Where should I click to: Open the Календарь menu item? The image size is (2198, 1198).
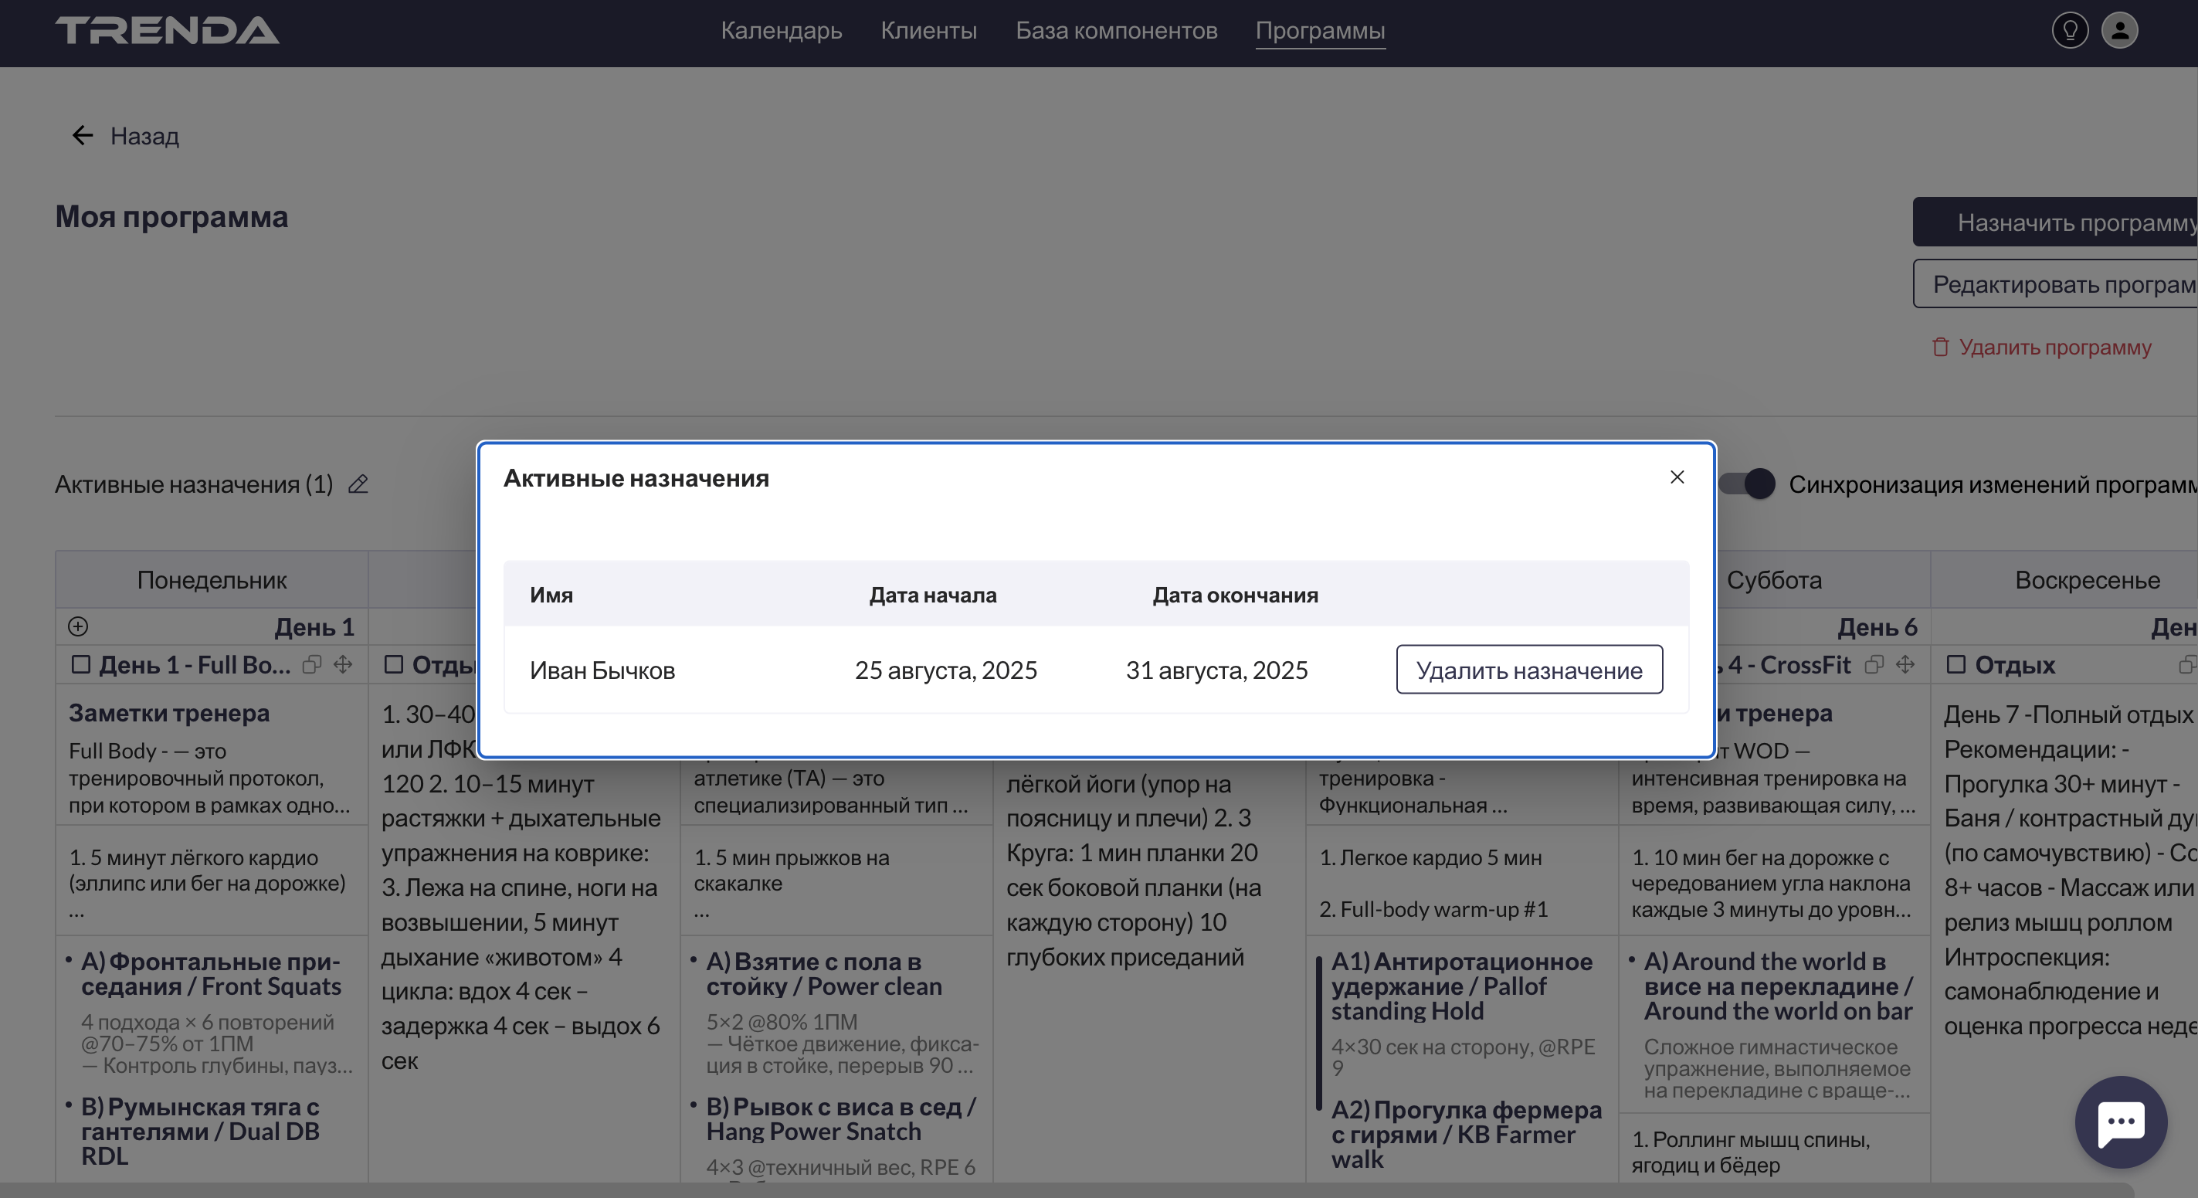click(781, 31)
